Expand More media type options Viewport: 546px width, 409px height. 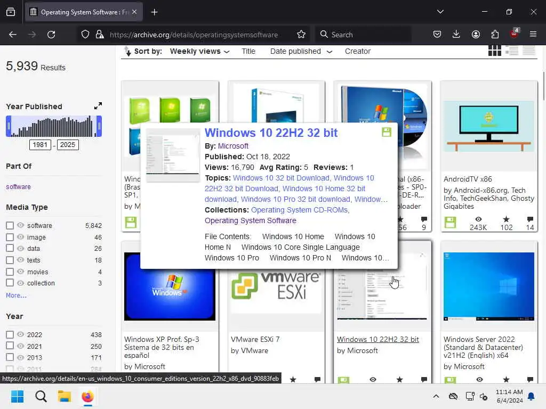tap(16, 295)
